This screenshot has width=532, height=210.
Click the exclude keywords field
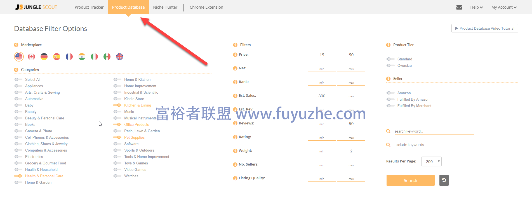434,145
